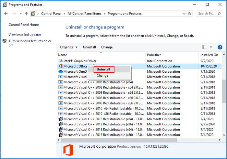This screenshot has height=159, width=227.
Task: Click the change view icon
Action: (x=204, y=47)
